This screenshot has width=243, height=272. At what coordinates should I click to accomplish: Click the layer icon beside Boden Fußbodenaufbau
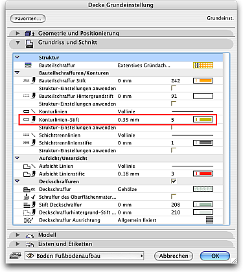pos(16,256)
